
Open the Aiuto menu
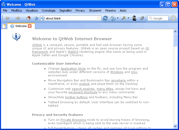[123, 11]
